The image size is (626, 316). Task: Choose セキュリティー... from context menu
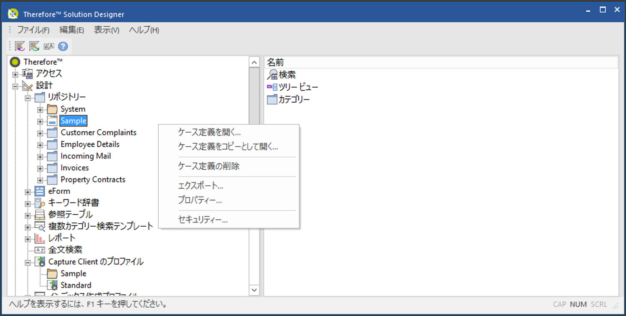coord(229,220)
